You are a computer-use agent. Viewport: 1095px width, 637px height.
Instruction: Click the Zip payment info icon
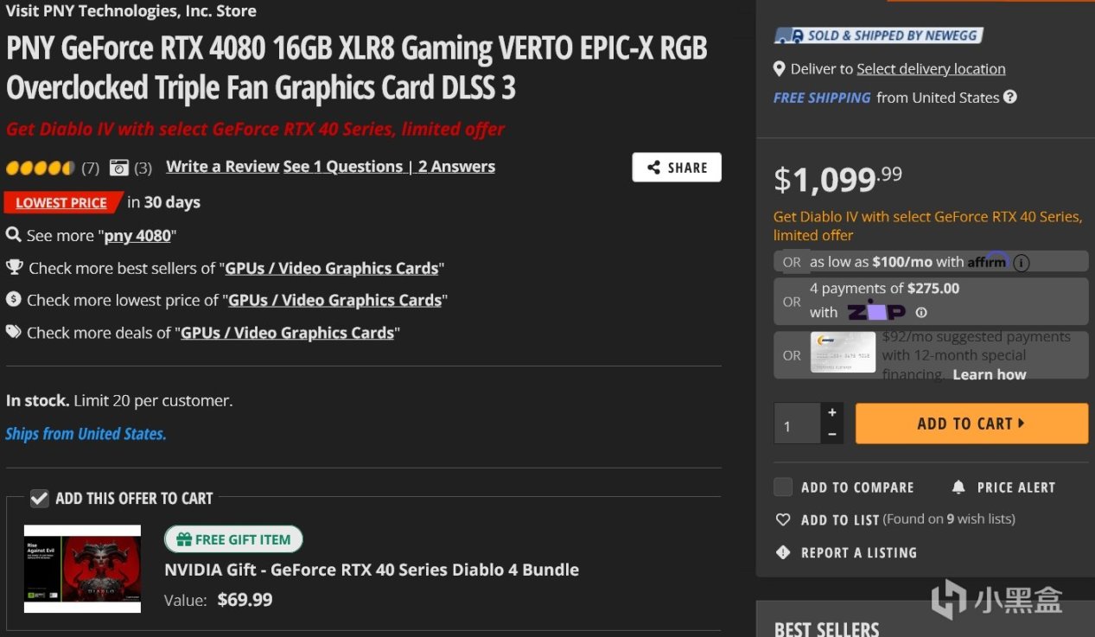[x=921, y=313]
